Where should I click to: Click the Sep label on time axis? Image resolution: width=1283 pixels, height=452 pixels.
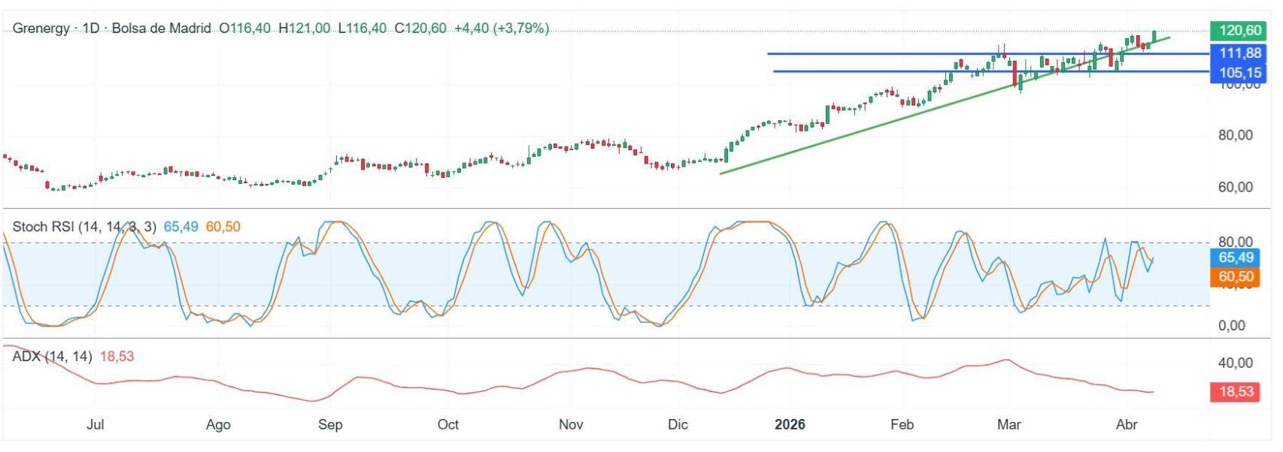(x=330, y=425)
